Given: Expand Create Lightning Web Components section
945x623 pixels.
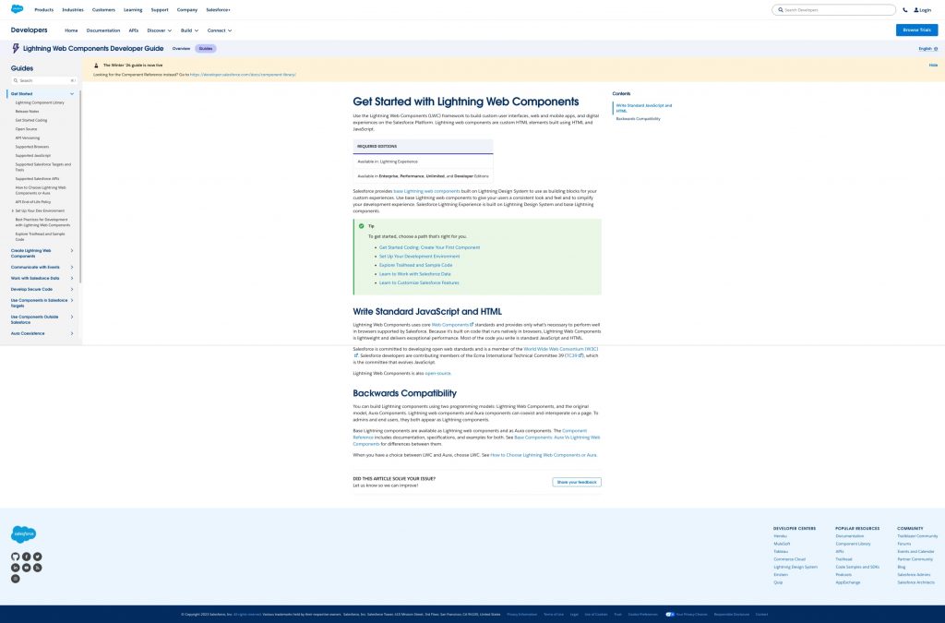Looking at the screenshot, I should tap(72, 251).
